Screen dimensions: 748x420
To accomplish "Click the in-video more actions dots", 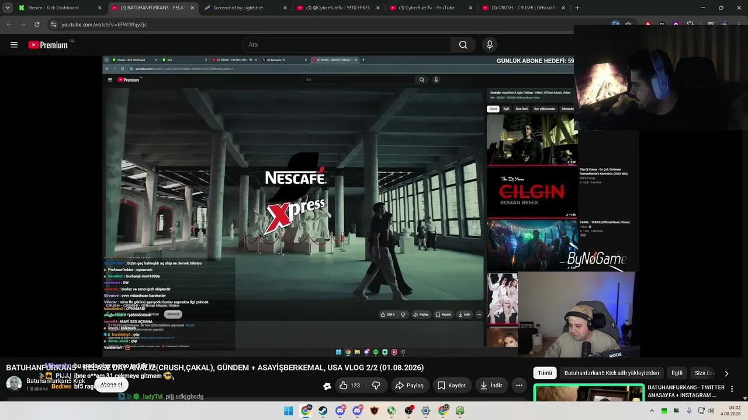I will (479, 314).
